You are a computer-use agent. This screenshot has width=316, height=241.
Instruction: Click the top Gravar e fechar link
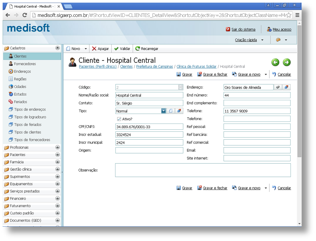tap(215, 74)
